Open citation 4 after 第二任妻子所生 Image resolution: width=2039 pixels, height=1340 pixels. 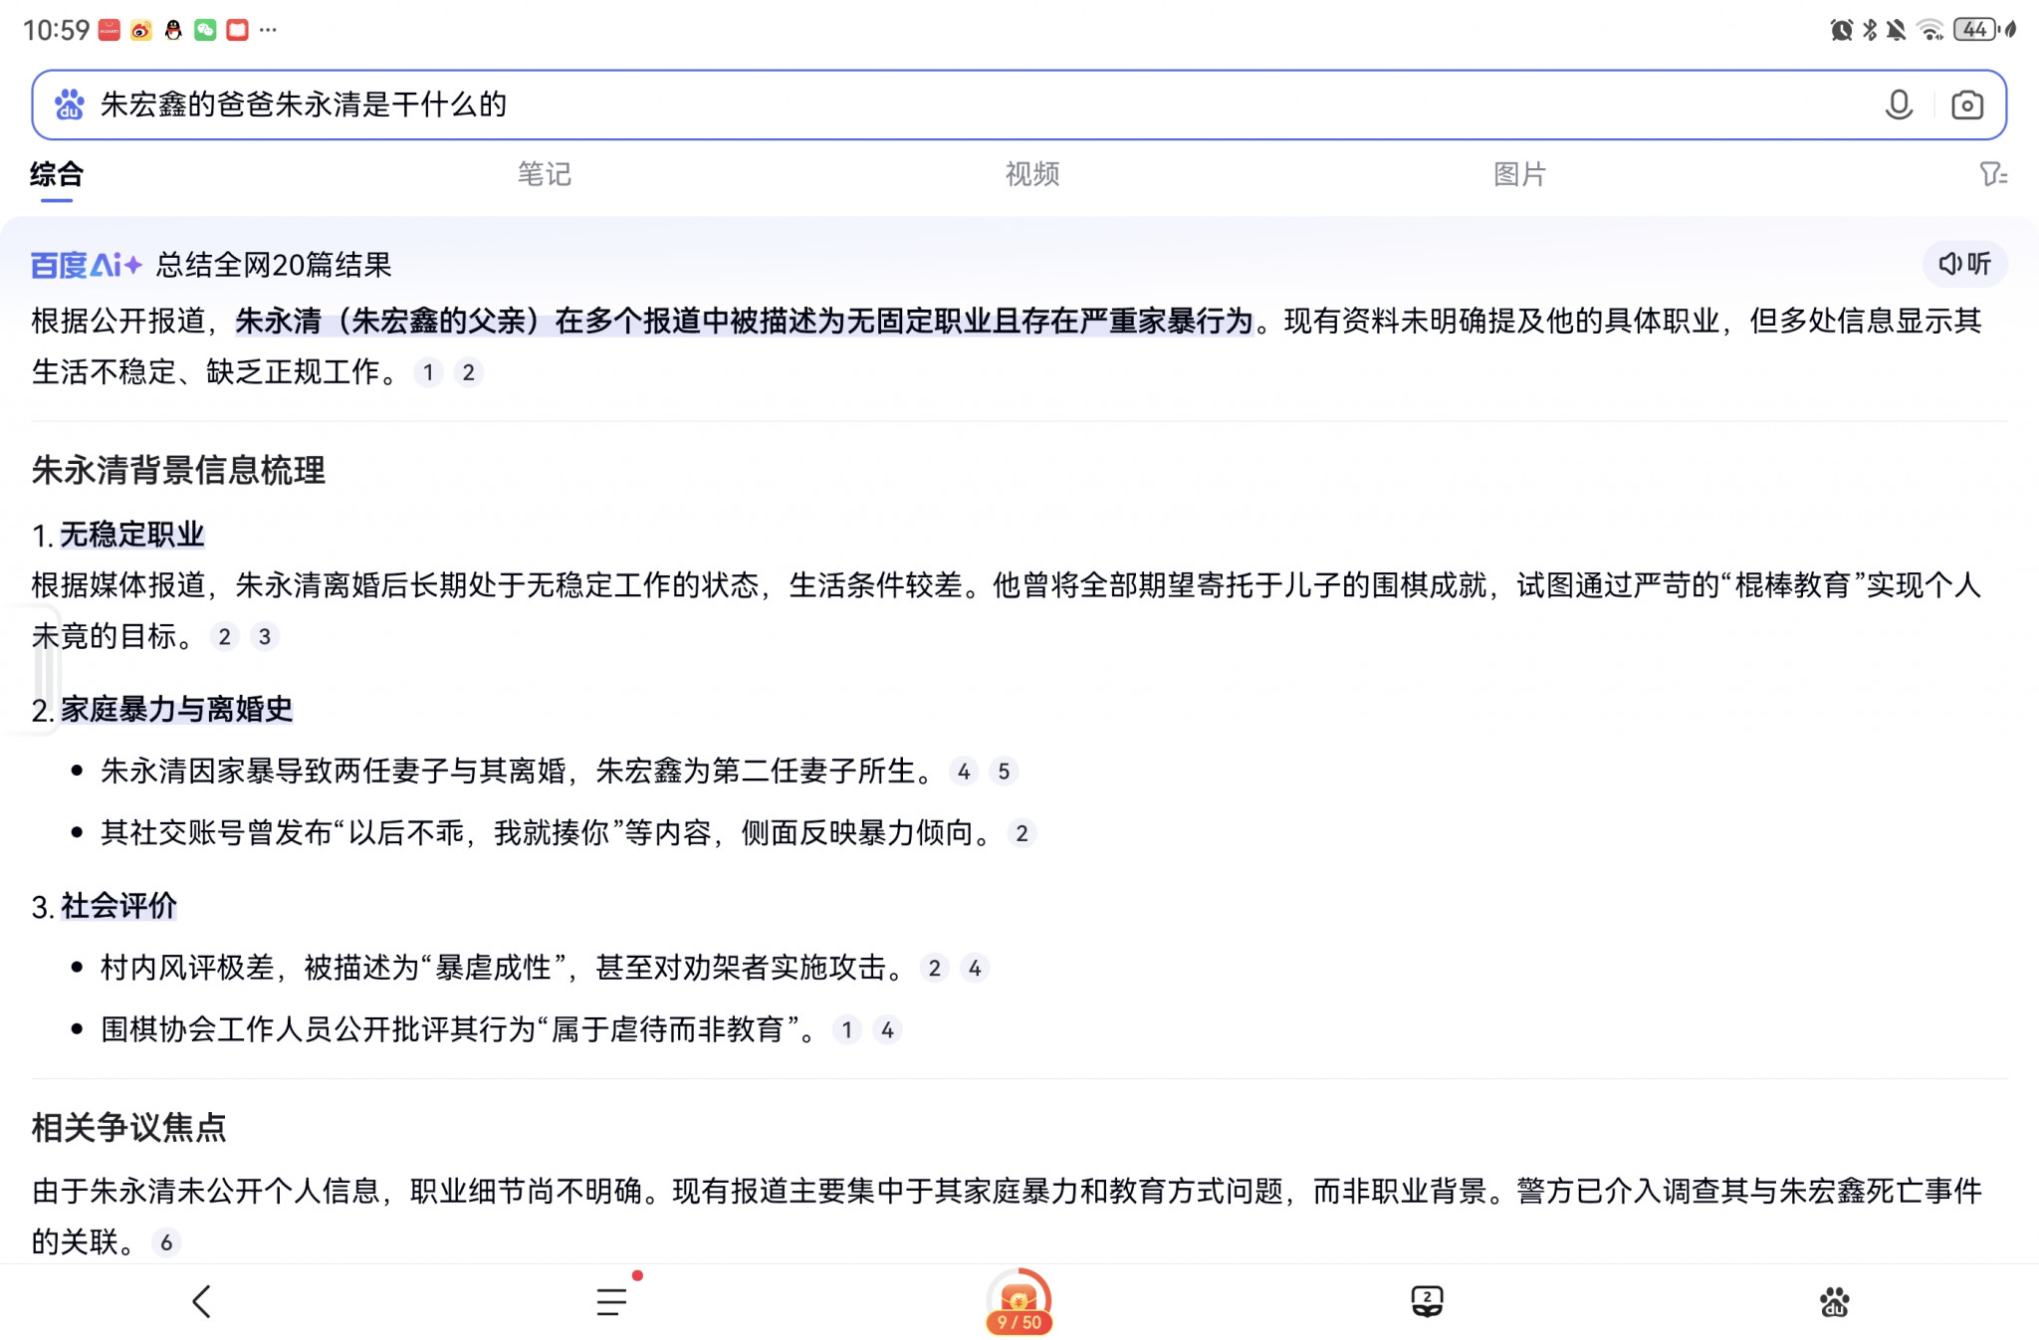tap(964, 772)
